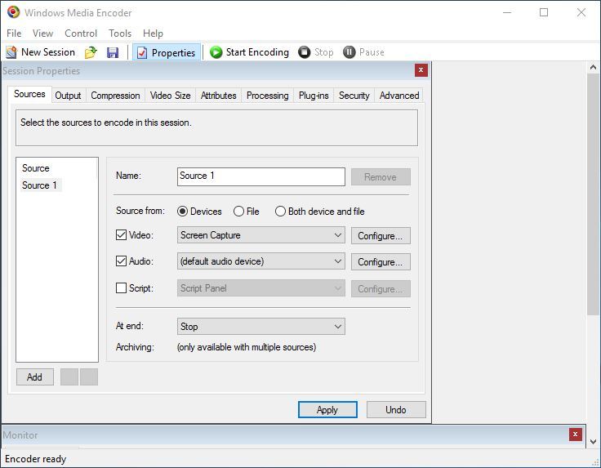Save the session with the floppy icon

tap(113, 52)
